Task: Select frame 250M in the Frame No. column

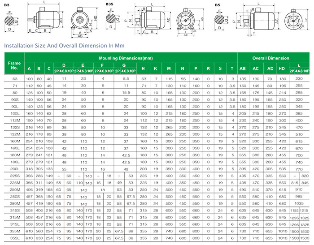Action: (x=15, y=189)
